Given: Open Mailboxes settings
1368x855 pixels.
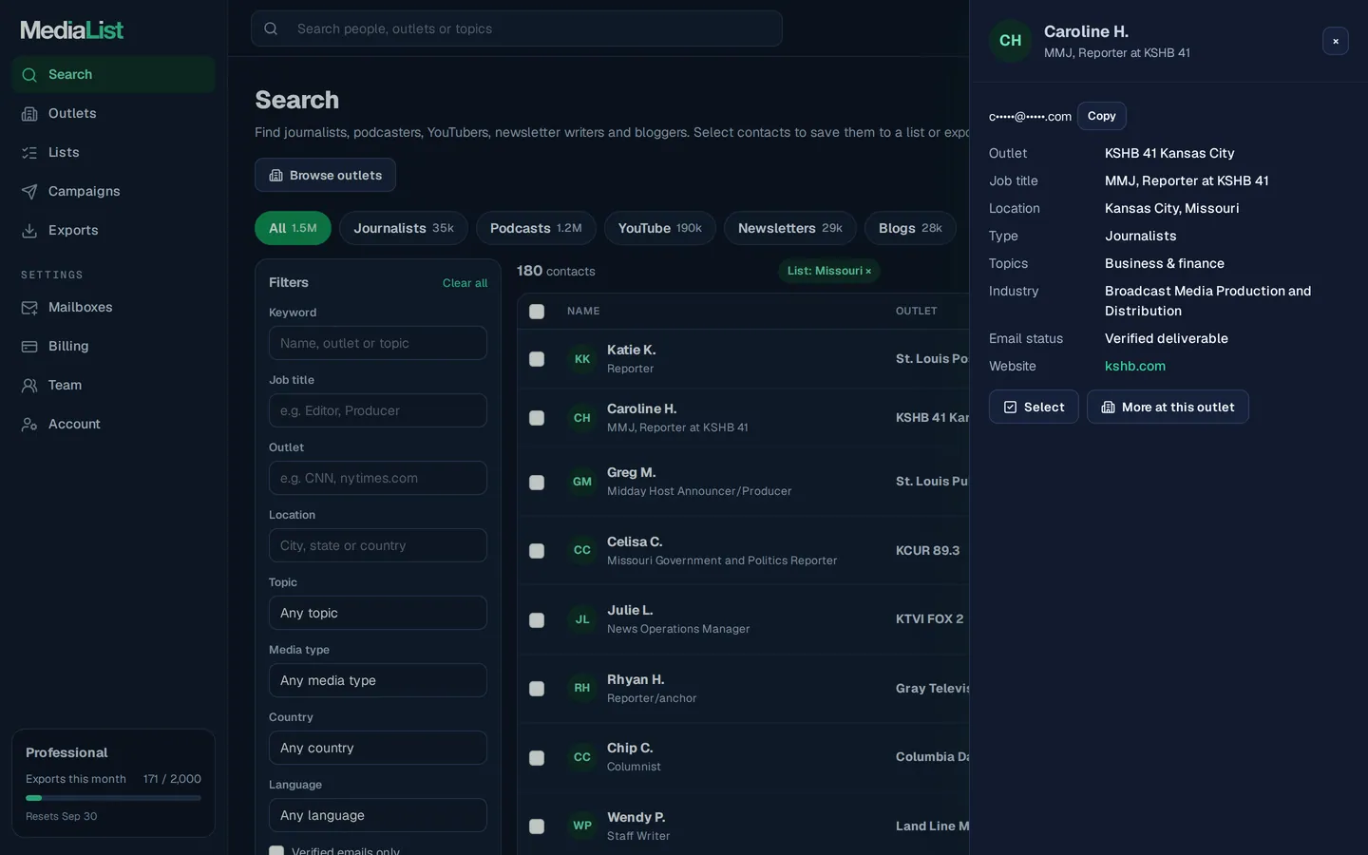Looking at the screenshot, I should 113,307.
